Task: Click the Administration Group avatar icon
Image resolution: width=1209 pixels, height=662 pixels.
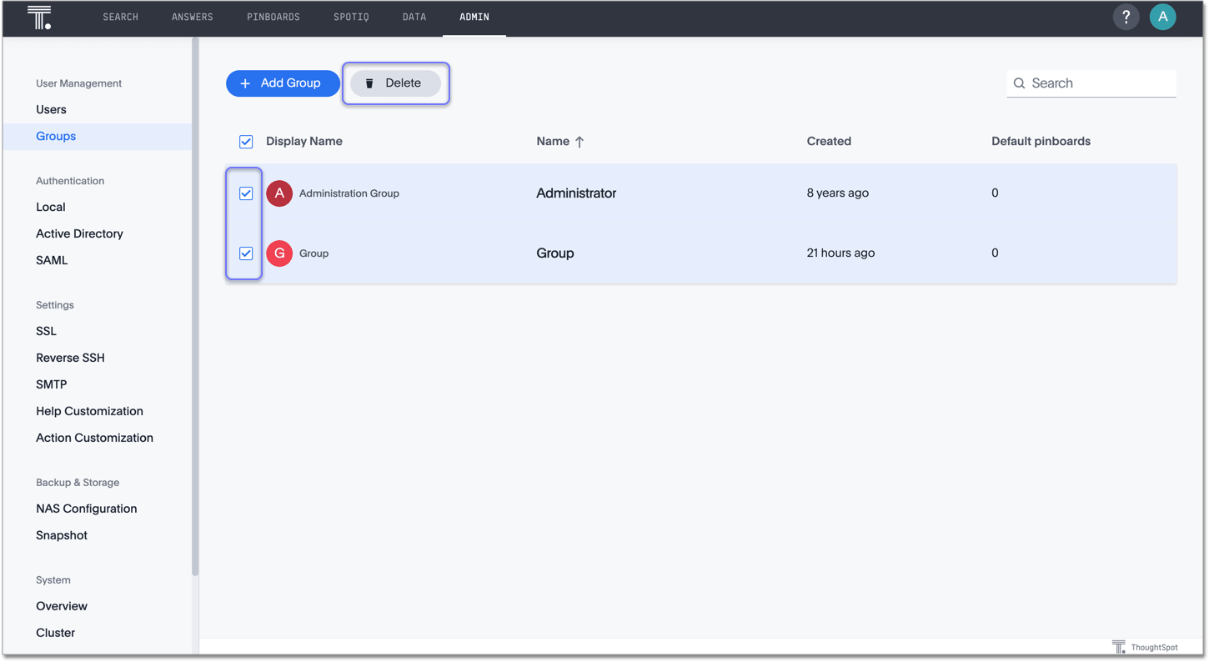Action: tap(279, 193)
